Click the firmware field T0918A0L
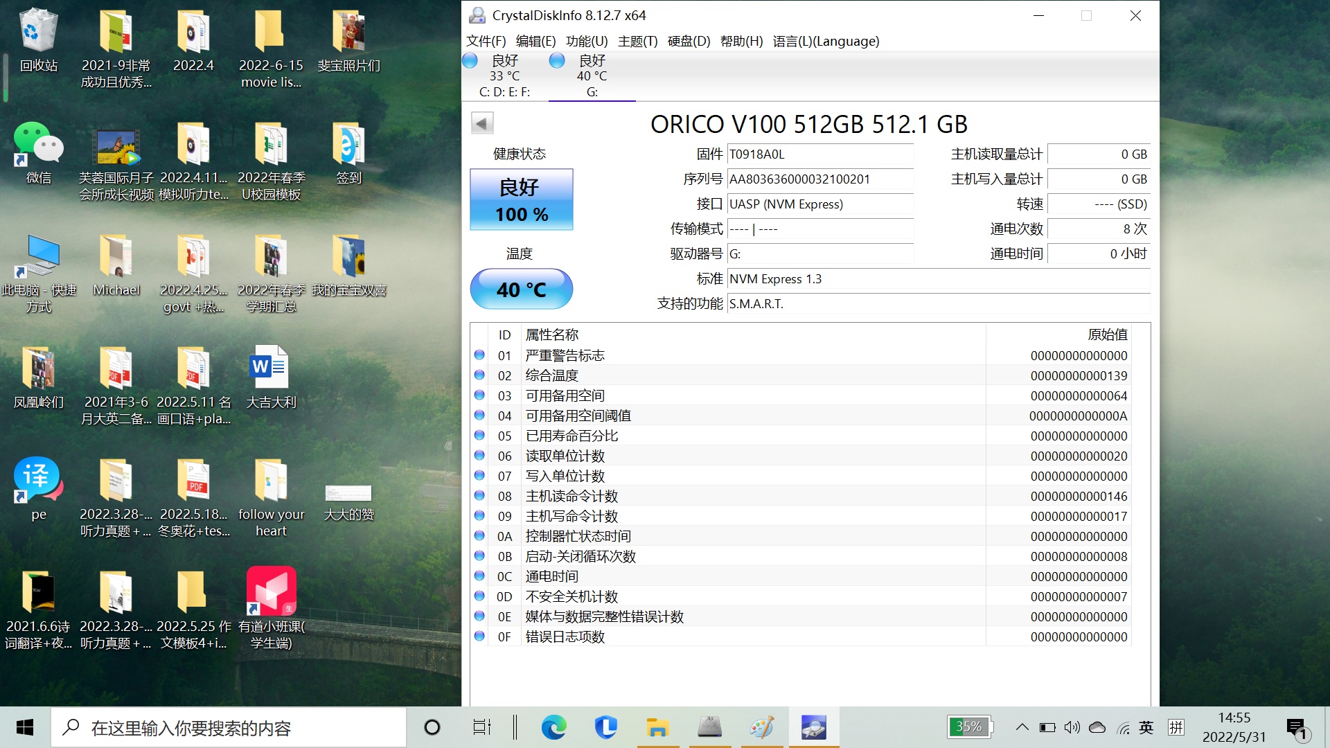 click(820, 154)
